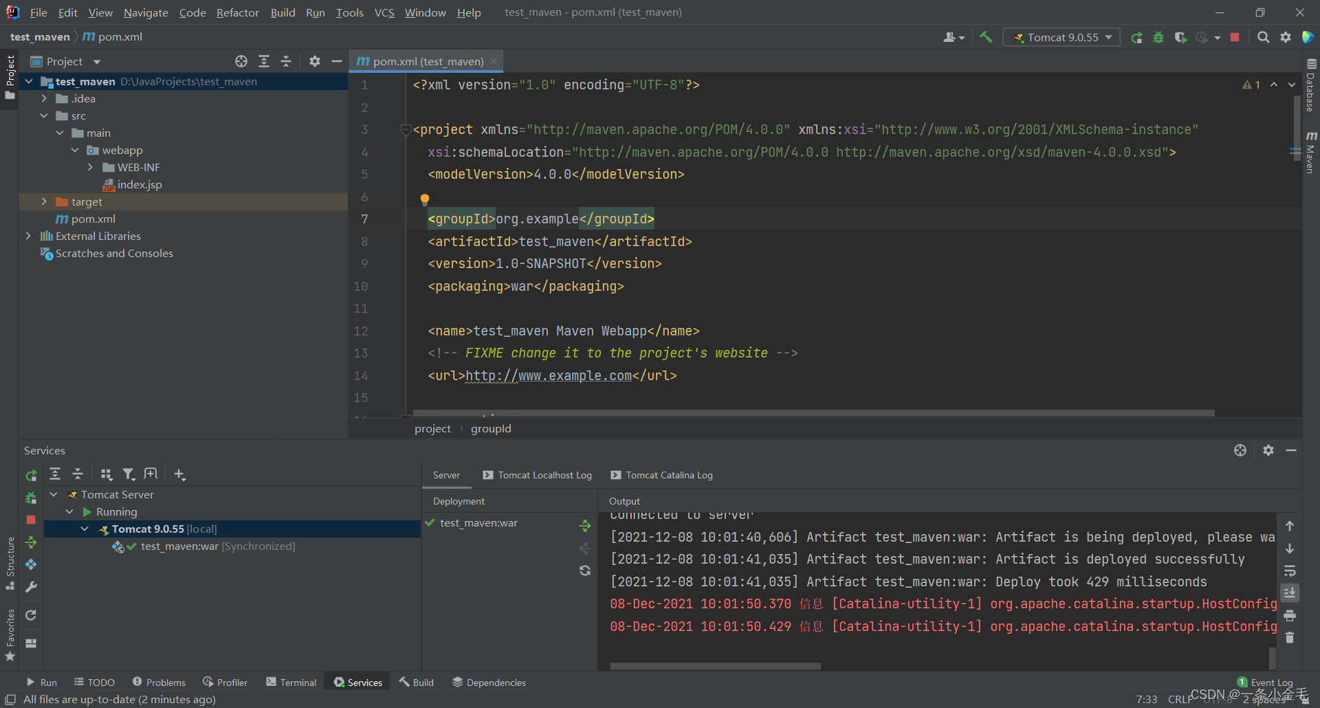Viewport: 1320px width, 708px height.
Task: Open the Terminal tool window
Action: point(291,682)
